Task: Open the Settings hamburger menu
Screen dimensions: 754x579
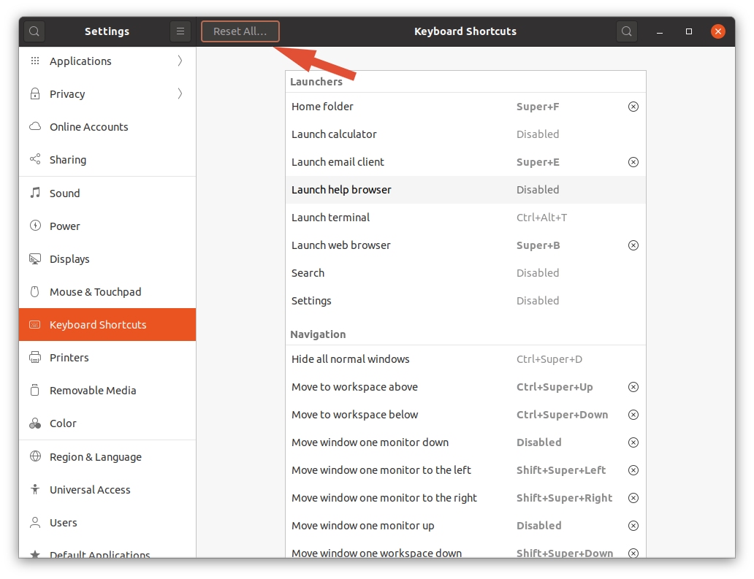Action: (180, 31)
